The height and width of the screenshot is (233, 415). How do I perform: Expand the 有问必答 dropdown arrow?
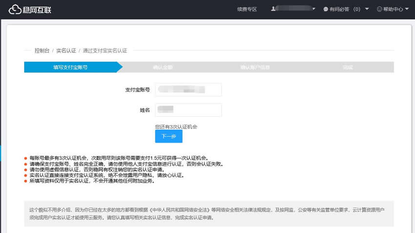point(367,9)
